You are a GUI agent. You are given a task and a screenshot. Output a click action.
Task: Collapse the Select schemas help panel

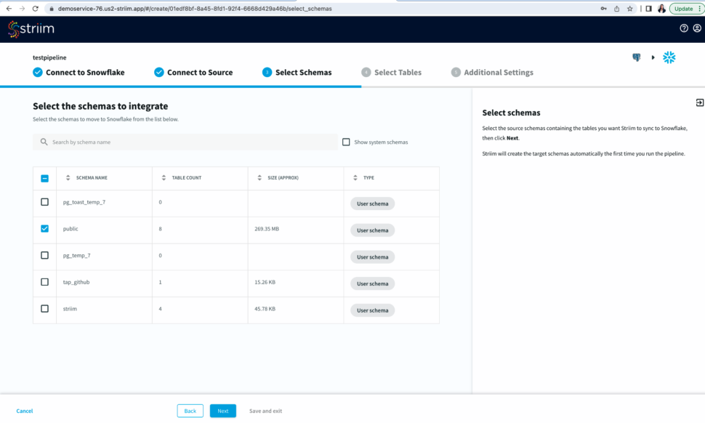point(699,102)
